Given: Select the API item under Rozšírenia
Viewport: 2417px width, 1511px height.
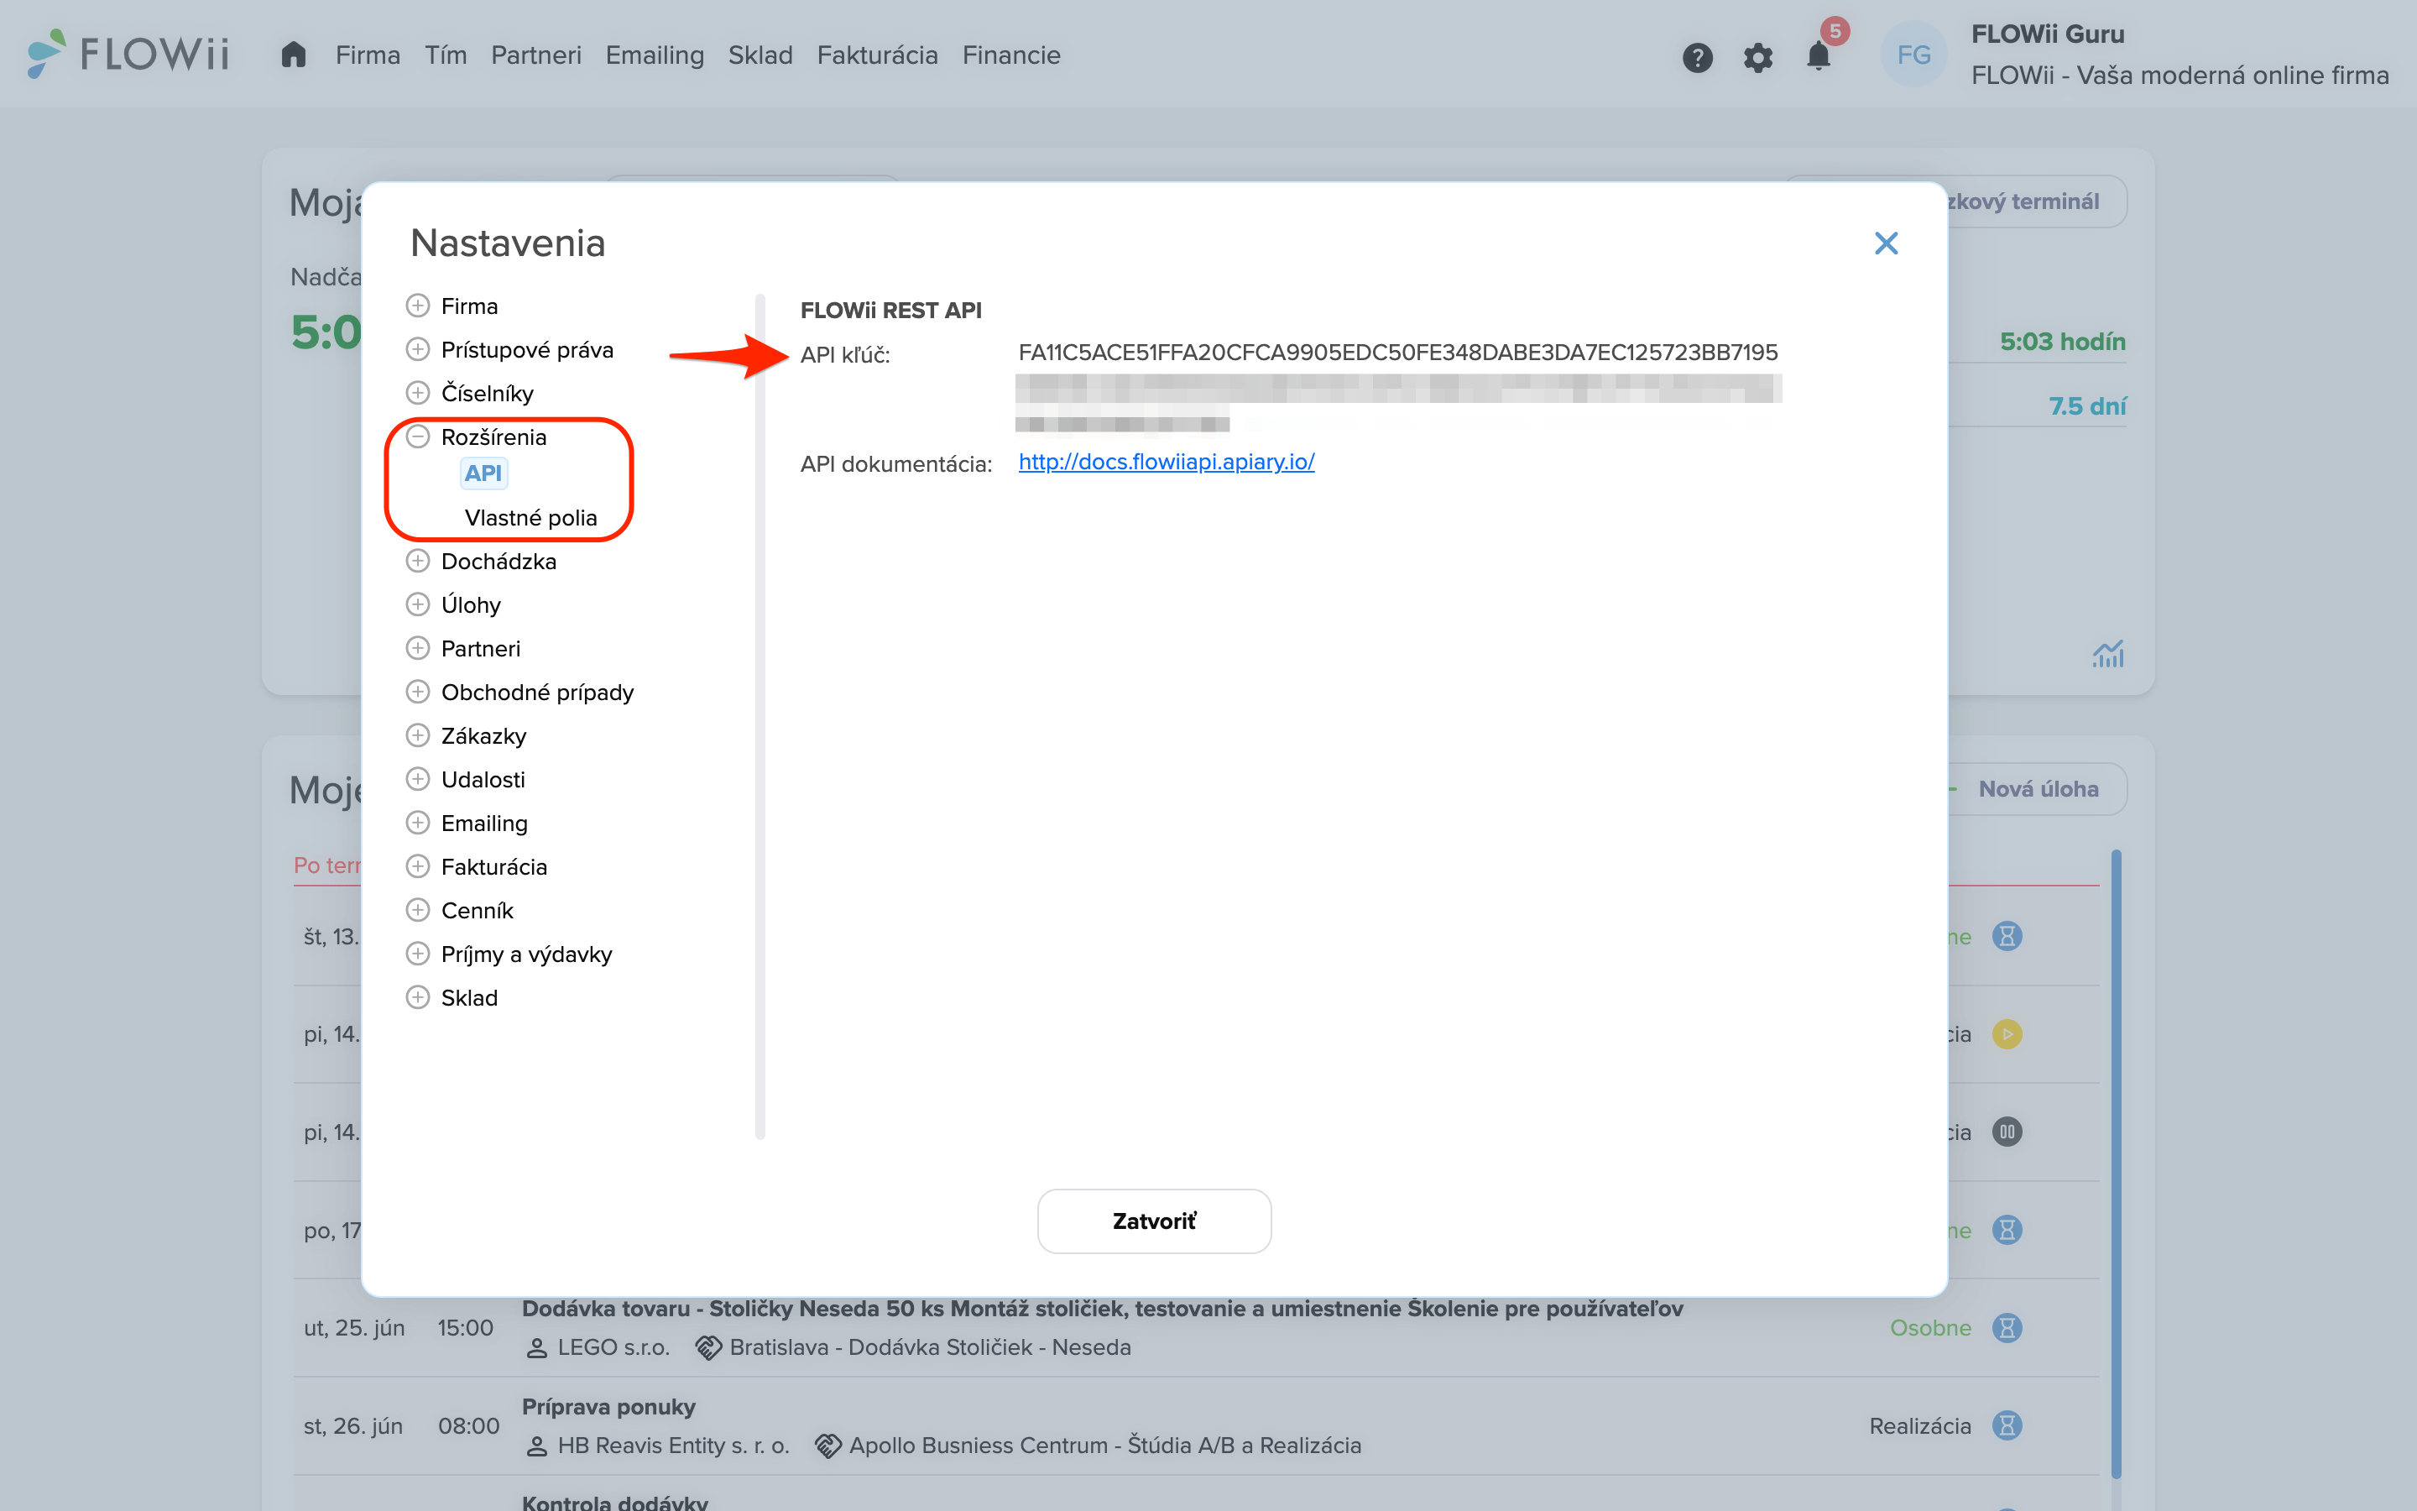Looking at the screenshot, I should 483,473.
